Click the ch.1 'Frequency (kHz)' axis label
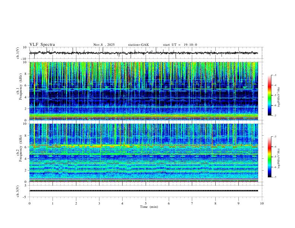 pyautogui.click(x=20, y=86)
